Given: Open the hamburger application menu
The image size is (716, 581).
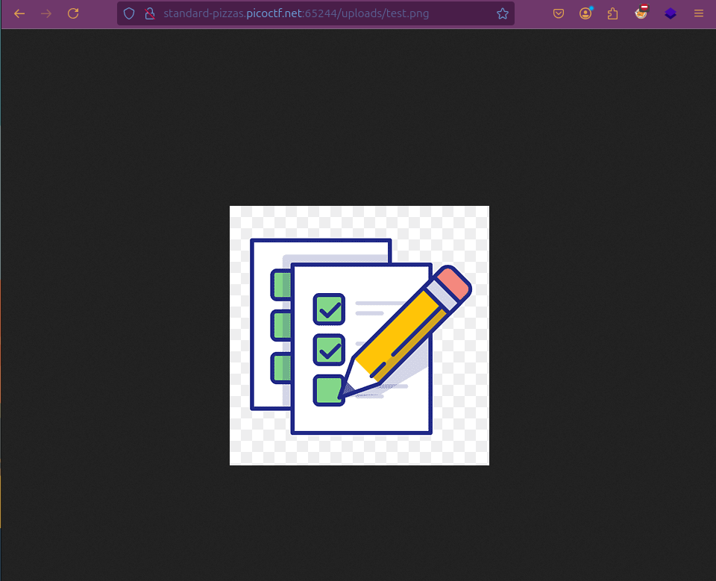Looking at the screenshot, I should click(x=699, y=13).
